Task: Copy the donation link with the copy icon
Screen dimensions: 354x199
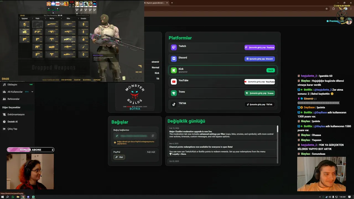Action: 153,136
